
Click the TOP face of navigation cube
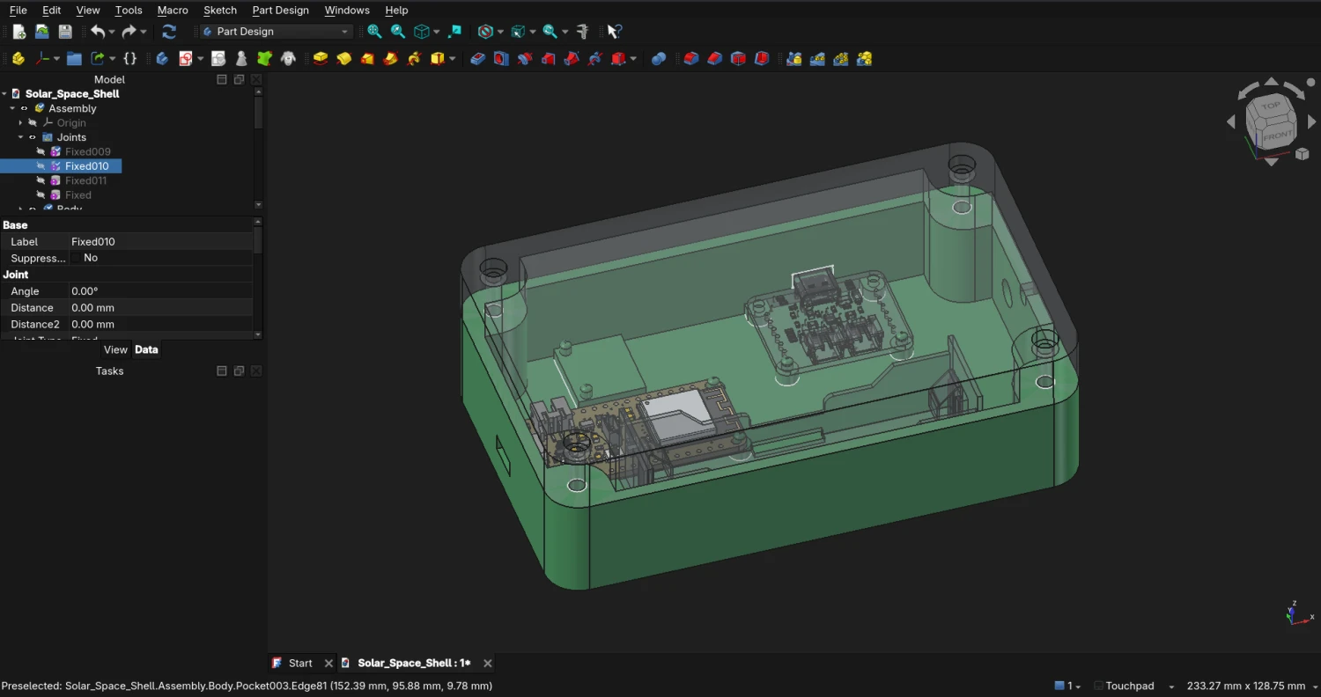pos(1271,106)
